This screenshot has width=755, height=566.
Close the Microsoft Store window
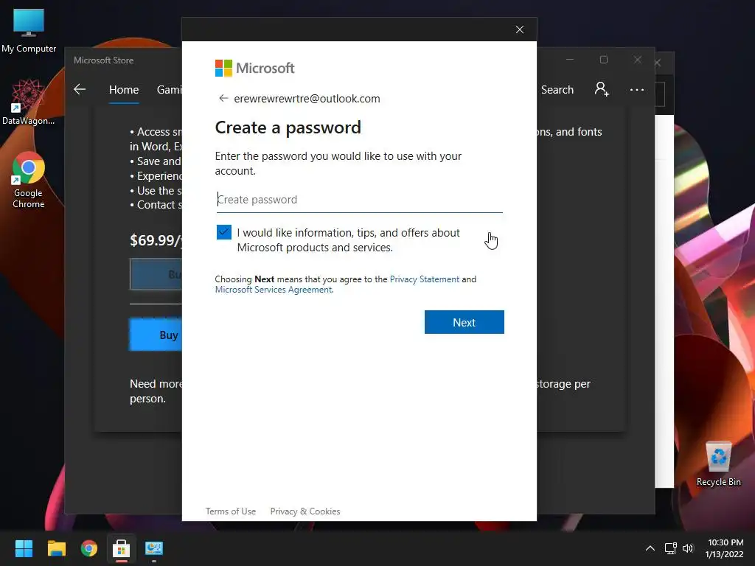point(638,60)
